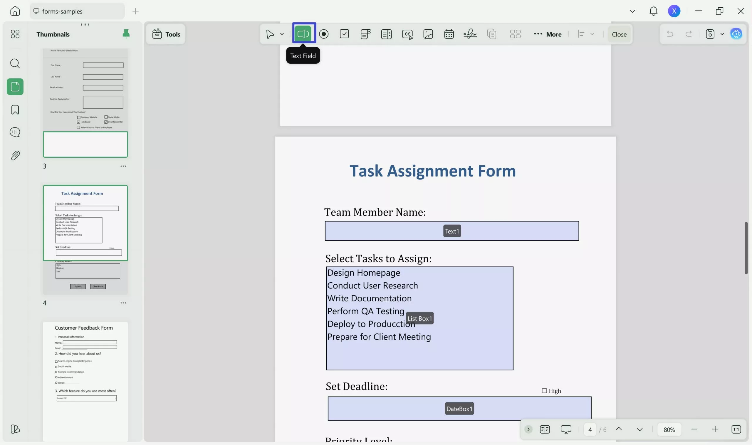Click the Close button to exit form editing
Screen dimensions: 752x445
[619, 34]
